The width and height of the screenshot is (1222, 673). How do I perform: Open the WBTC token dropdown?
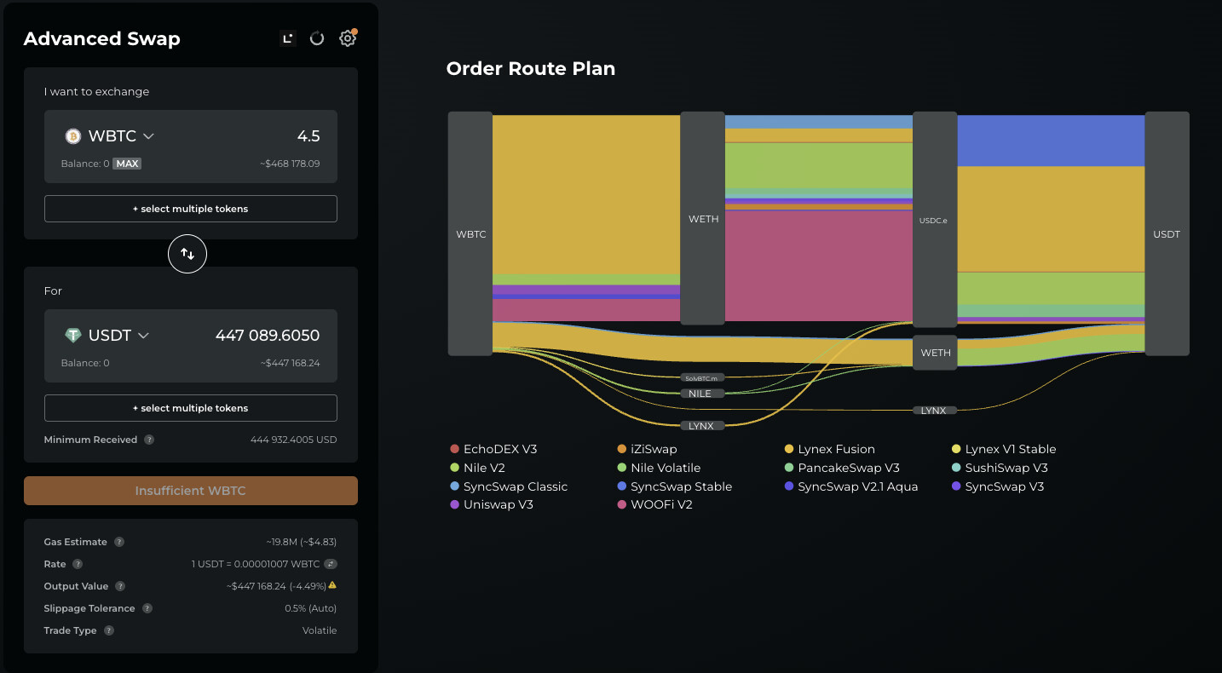pos(110,136)
